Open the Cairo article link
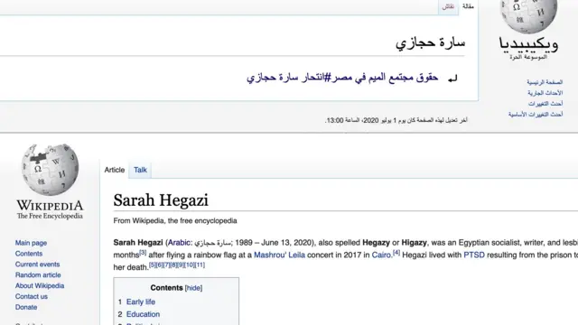The image size is (578, 325). 381,255
